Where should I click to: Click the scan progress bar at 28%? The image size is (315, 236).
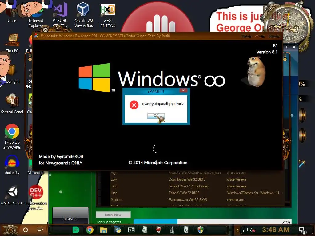212,222
